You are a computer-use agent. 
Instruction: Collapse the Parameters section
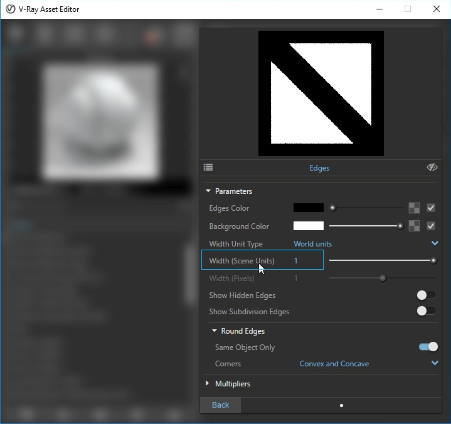pos(208,191)
